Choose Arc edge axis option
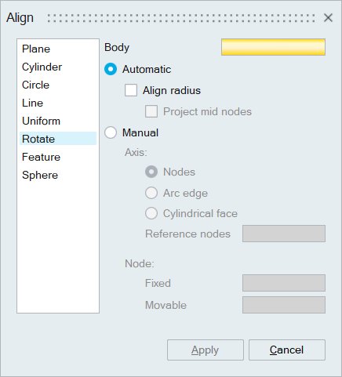Screen dimensions: 342x377 [151, 193]
